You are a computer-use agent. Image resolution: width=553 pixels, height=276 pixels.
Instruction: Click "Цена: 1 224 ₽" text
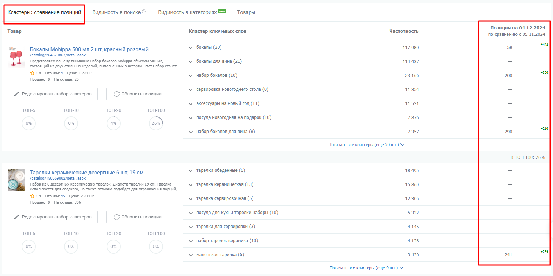click(79, 73)
